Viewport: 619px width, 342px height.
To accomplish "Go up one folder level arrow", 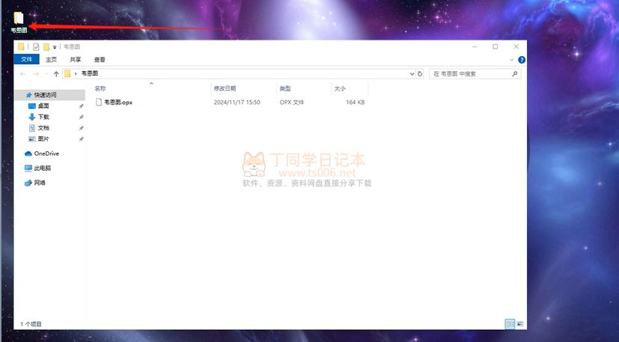I will click(56, 74).
